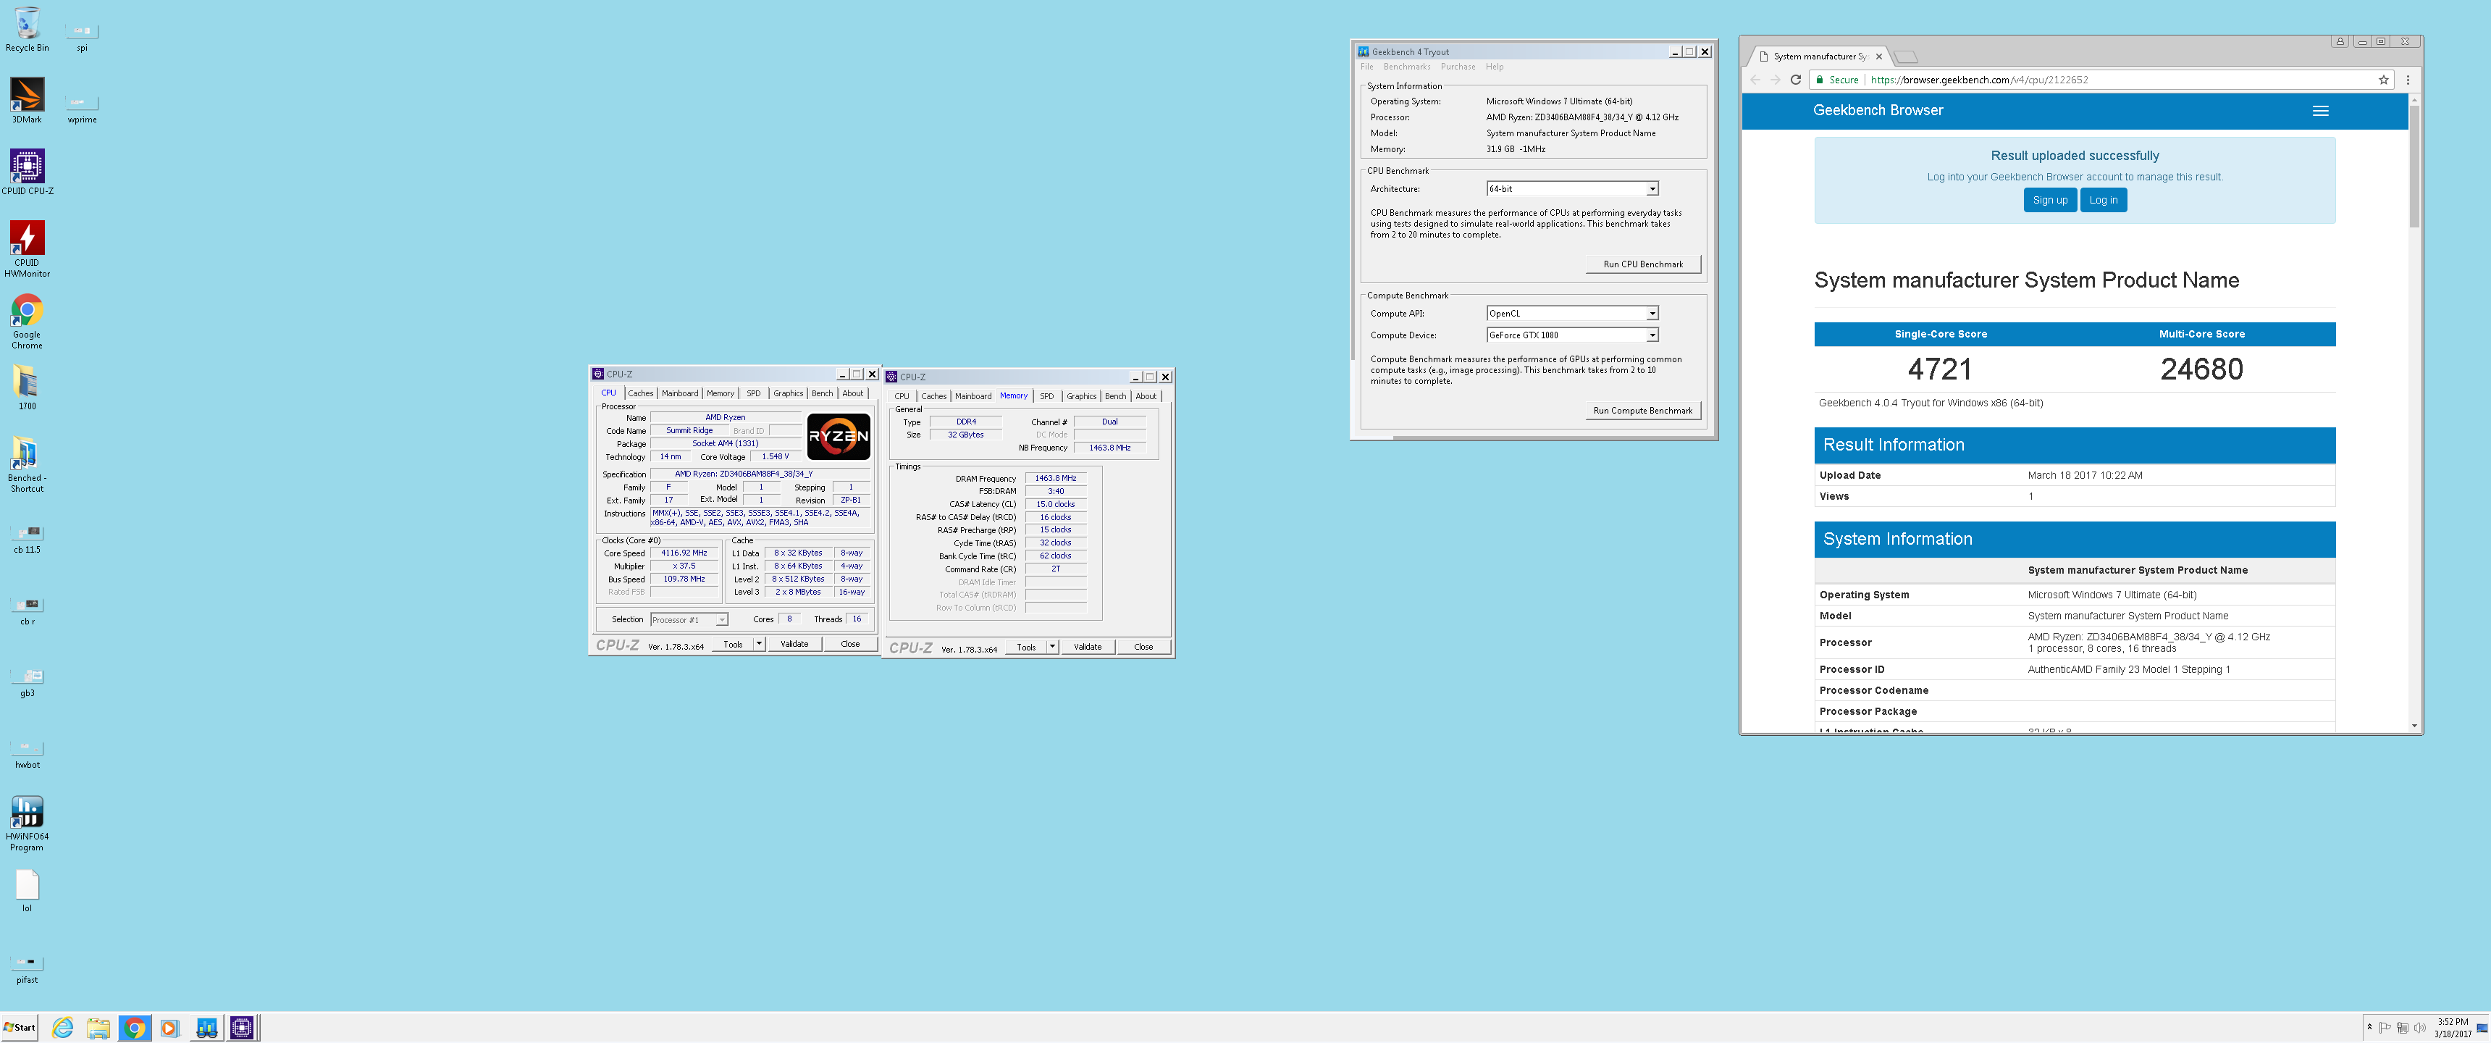Viewport: 2491px width, 1043px height.
Task: Click the Chrome user profile icon
Action: (x=2339, y=41)
